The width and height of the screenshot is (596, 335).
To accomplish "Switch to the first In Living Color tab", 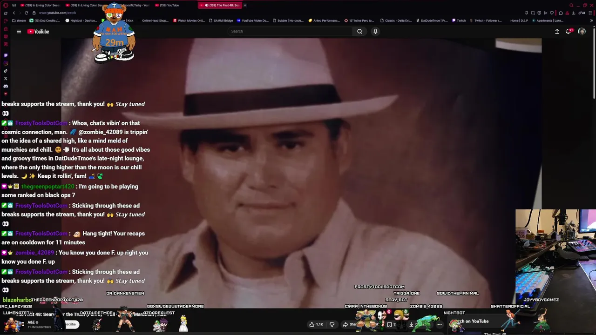I will pyautogui.click(x=41, y=5).
